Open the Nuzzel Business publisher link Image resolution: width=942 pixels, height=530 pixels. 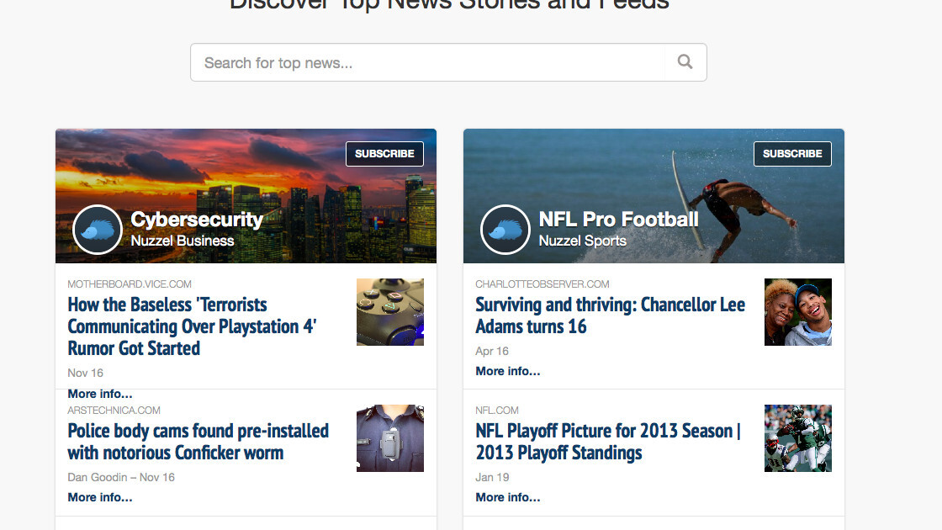point(183,241)
